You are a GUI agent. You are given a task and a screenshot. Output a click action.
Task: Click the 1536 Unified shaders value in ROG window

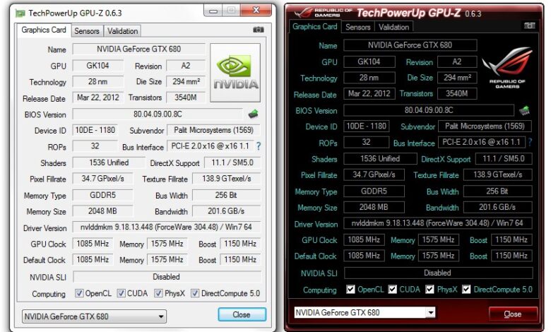(x=380, y=158)
